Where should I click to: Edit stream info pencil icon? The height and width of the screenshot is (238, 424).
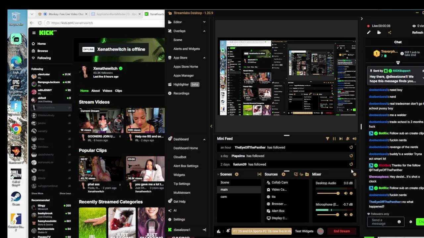(369, 32)
